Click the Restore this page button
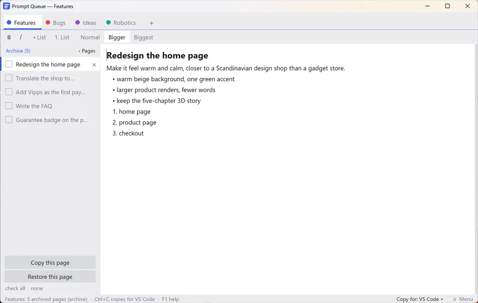The width and height of the screenshot is (478, 303). click(50, 277)
